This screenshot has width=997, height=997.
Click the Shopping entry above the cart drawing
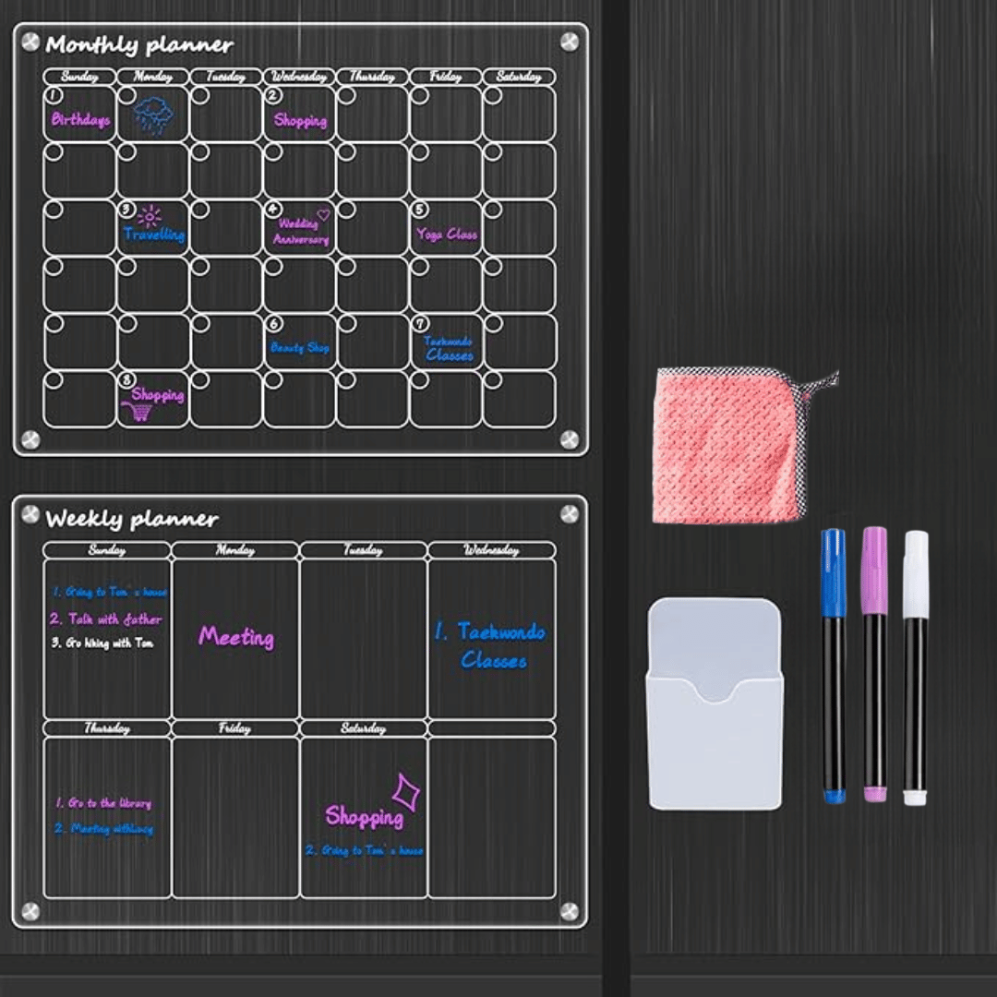(x=158, y=395)
